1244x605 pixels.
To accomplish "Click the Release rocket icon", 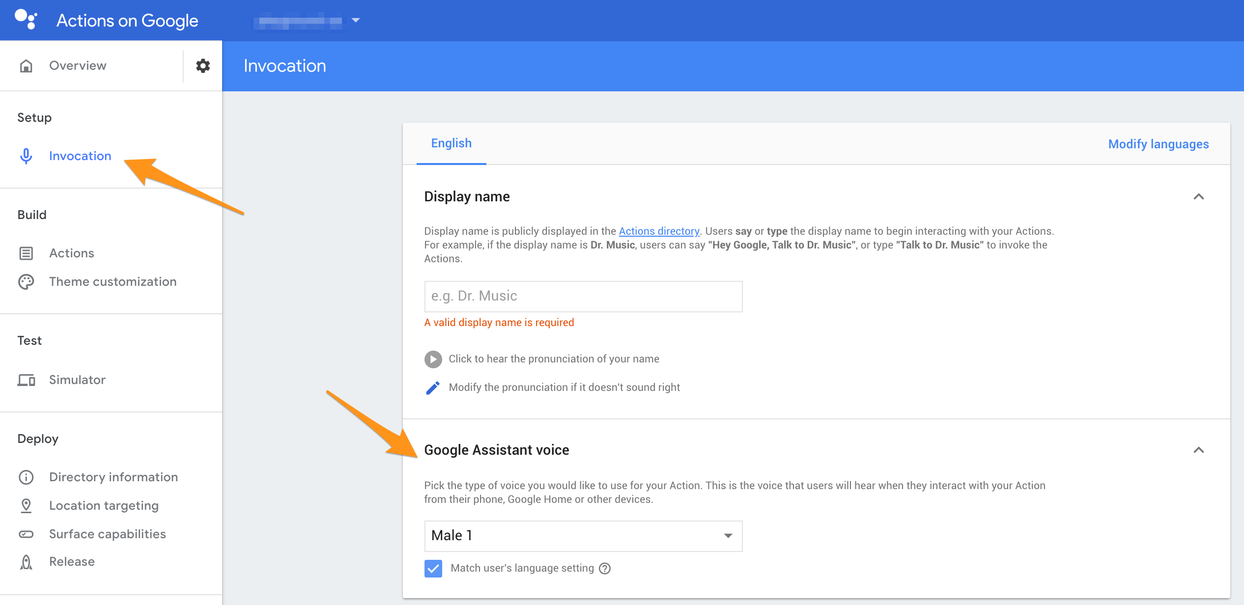I will pos(26,562).
